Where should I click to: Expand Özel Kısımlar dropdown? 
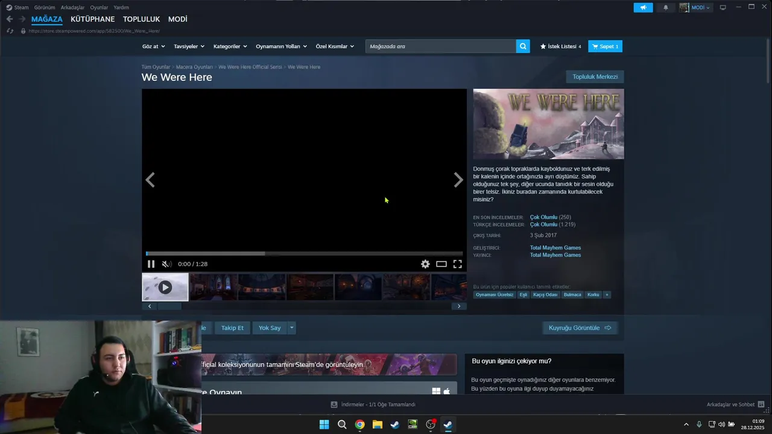point(335,46)
